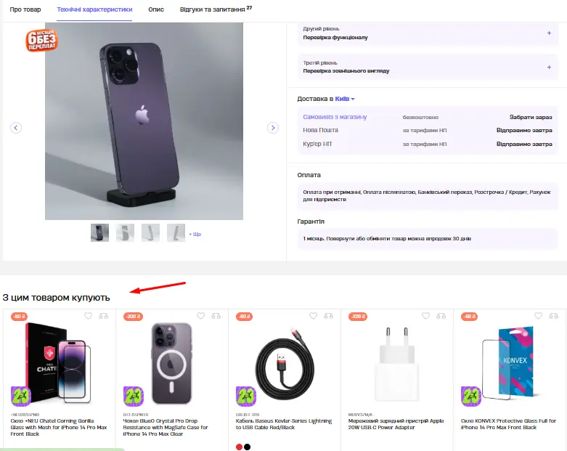This screenshot has width=567, height=451.
Task: Select the red color swatch for Baseus cable
Action: [239, 447]
